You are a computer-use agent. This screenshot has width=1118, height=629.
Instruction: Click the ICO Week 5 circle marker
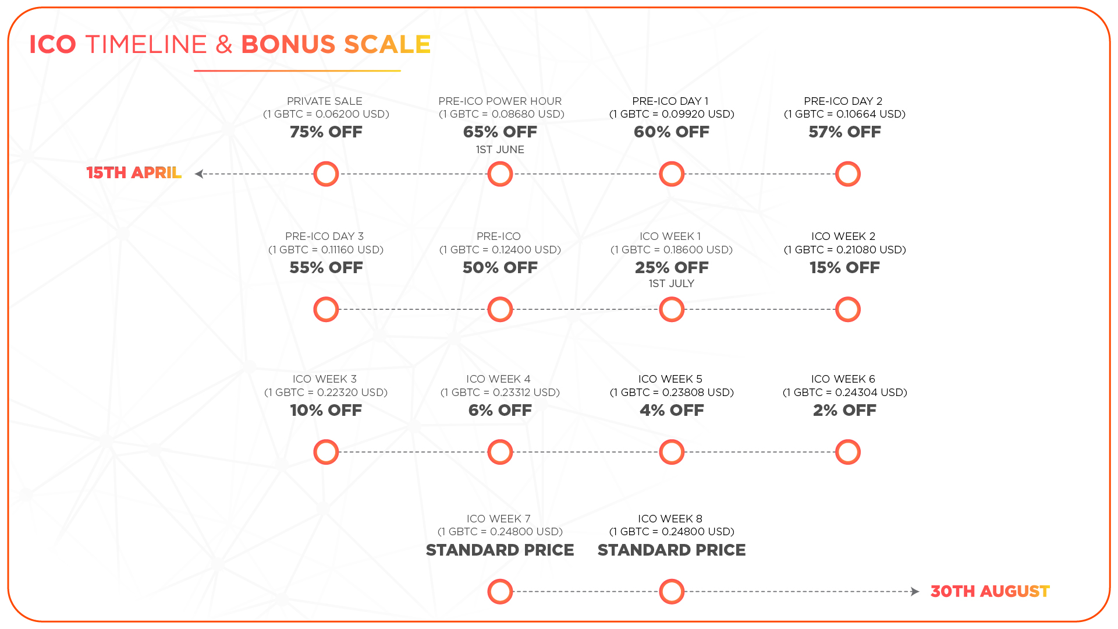[x=672, y=452]
